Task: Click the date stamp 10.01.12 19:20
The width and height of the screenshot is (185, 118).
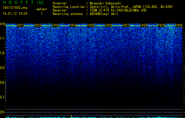Action: click(15, 14)
